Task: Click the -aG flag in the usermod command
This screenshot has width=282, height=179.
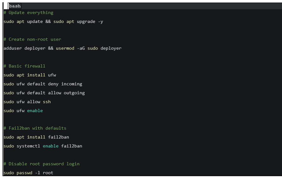Action: click(x=81, y=48)
